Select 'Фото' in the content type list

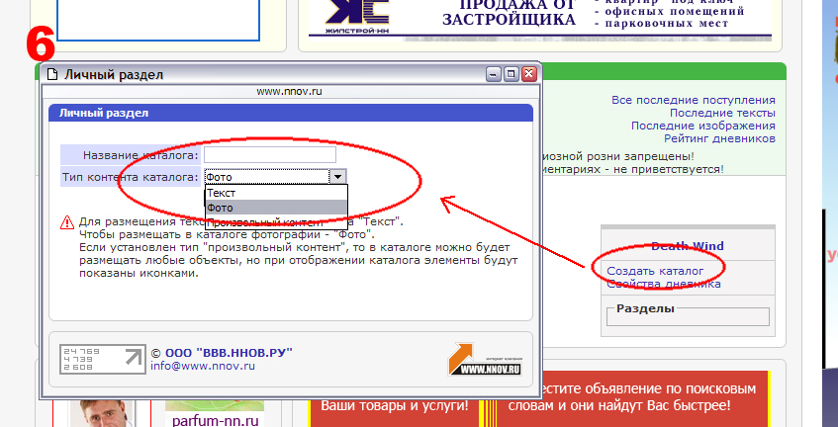(x=276, y=208)
